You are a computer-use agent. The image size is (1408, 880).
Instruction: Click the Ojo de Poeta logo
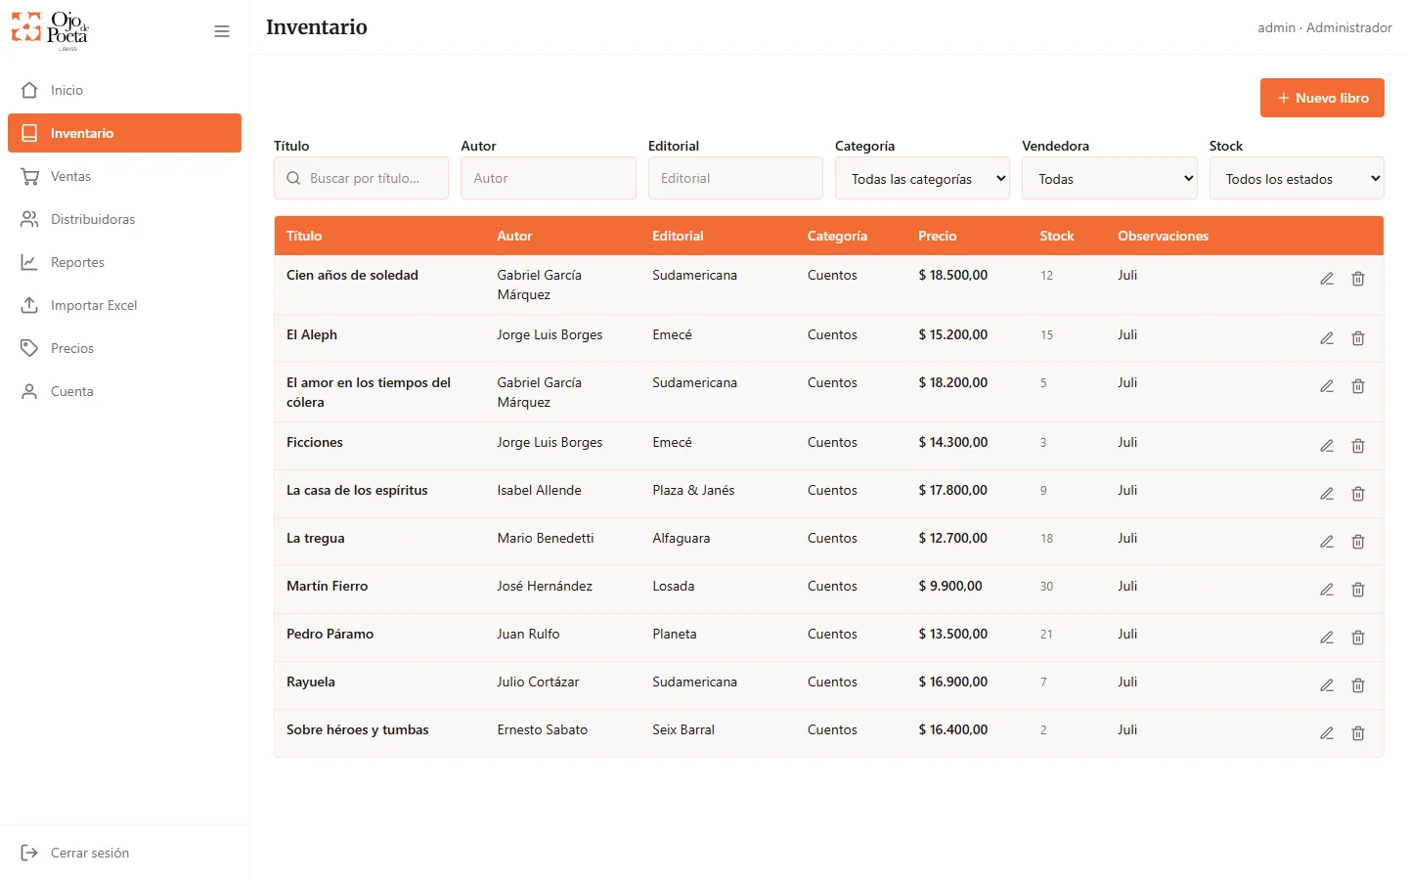tap(50, 30)
